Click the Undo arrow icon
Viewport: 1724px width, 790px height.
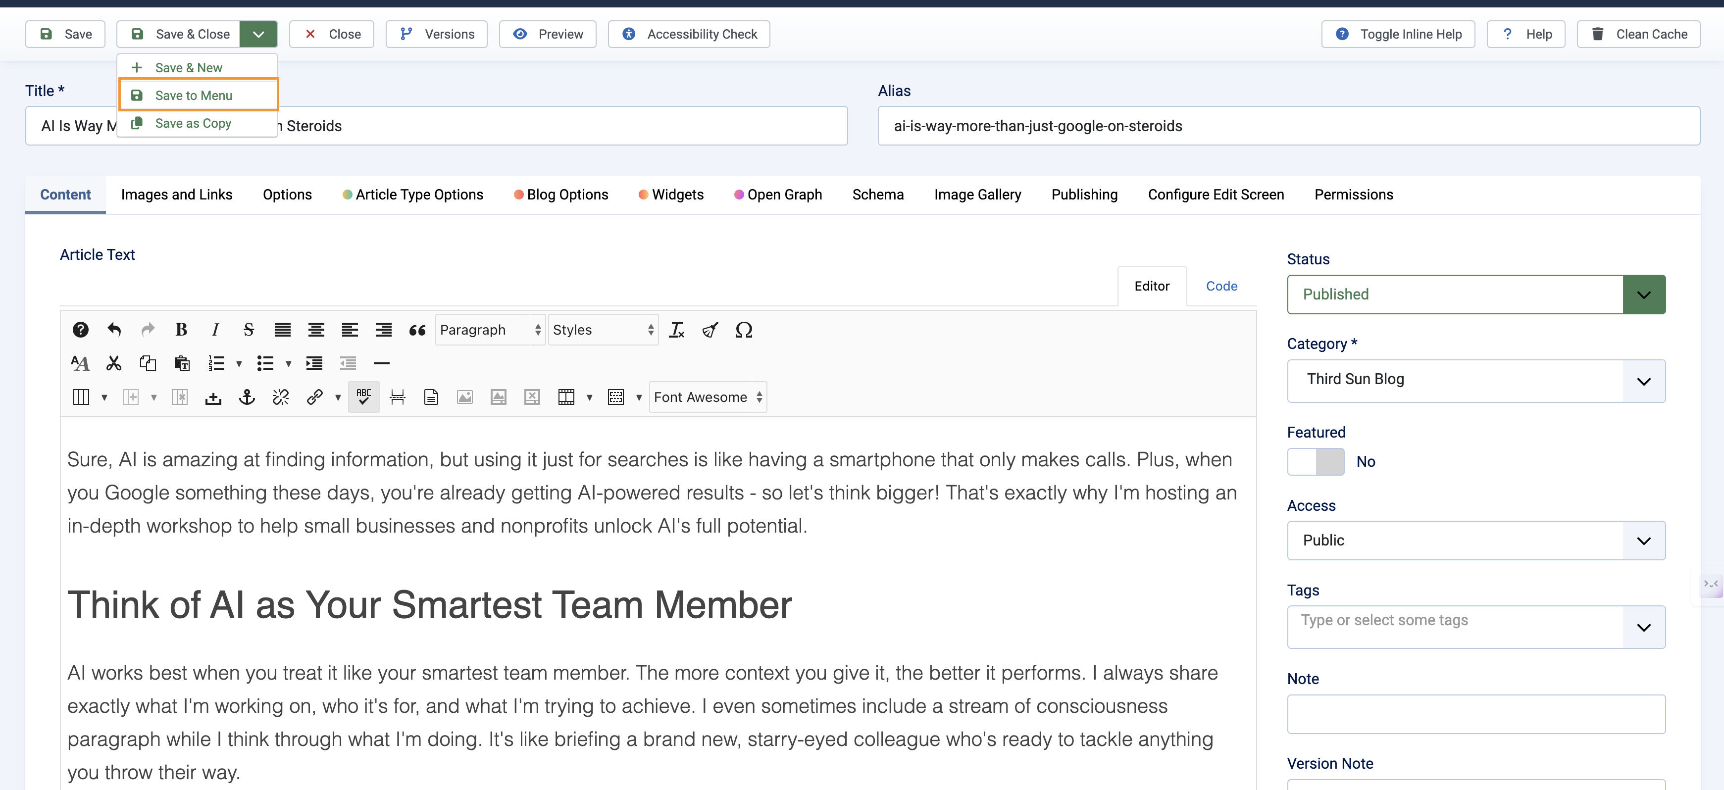pyautogui.click(x=114, y=330)
